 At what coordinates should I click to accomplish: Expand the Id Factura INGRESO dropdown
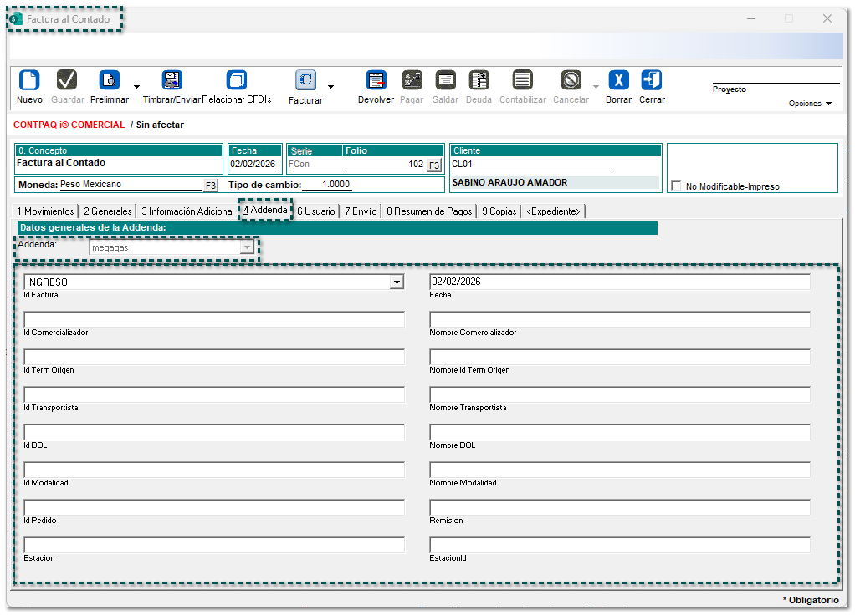point(397,282)
